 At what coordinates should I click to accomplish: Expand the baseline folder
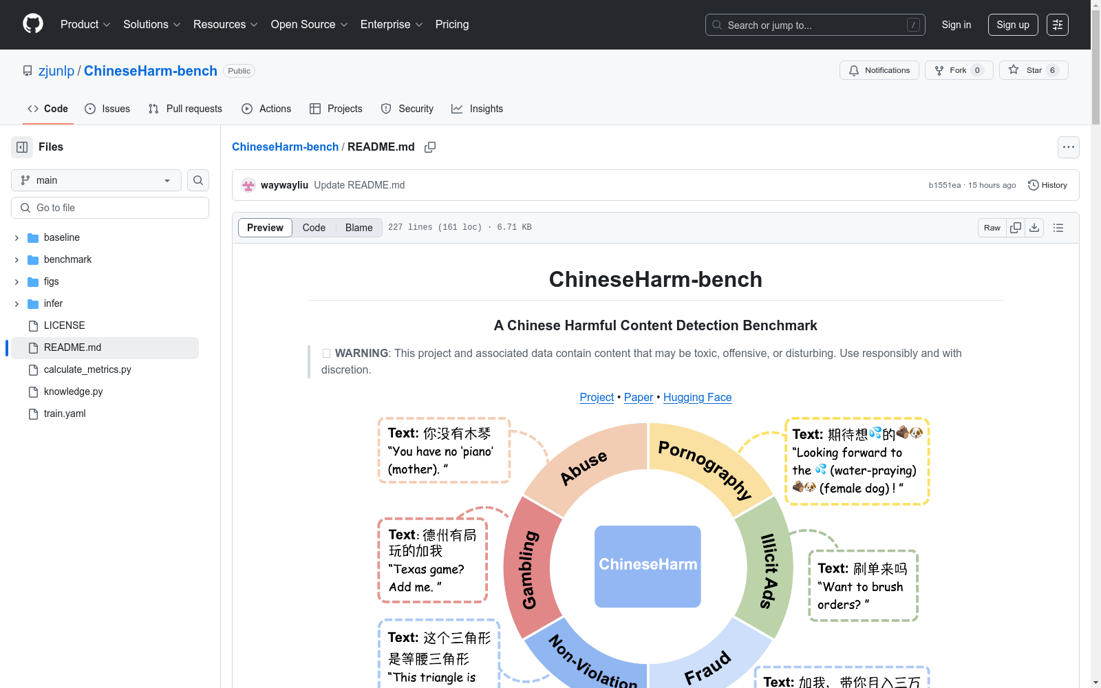click(x=16, y=237)
